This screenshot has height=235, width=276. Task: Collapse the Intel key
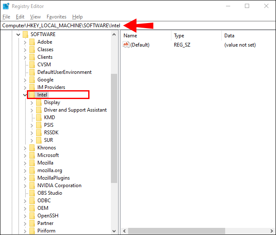click(x=25, y=95)
